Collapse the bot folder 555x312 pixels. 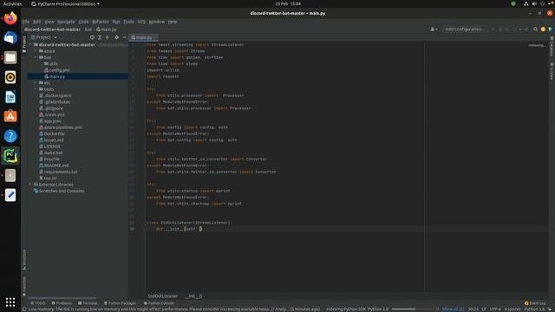[36, 57]
